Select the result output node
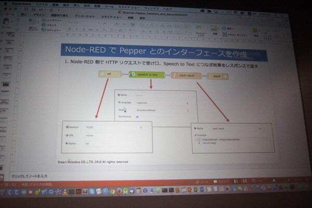 [x=216, y=76]
